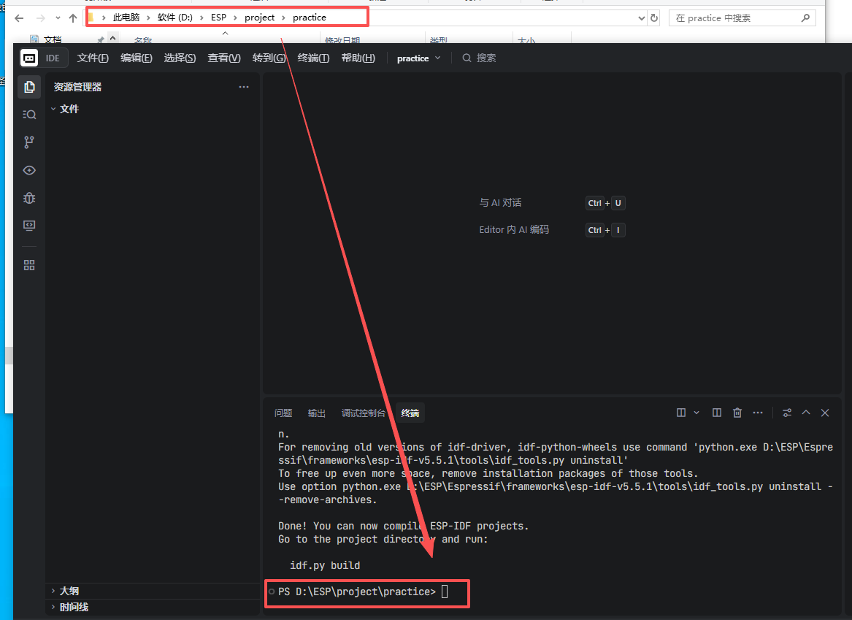Click the 与 AI 对话 hint text

pos(500,203)
